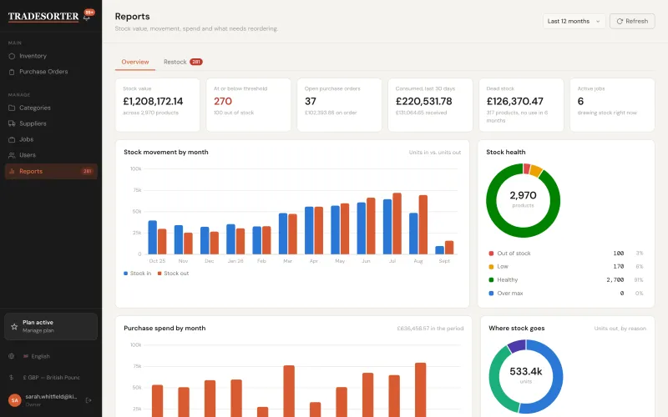Viewport: 668px width, 417px height.
Task: Click the Oct 25 axis label
Action: click(x=157, y=261)
